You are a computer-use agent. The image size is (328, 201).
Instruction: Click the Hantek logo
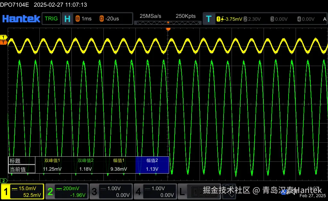[21, 19]
